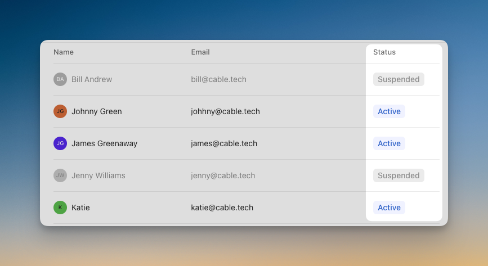Sort by the Name column header

64,52
